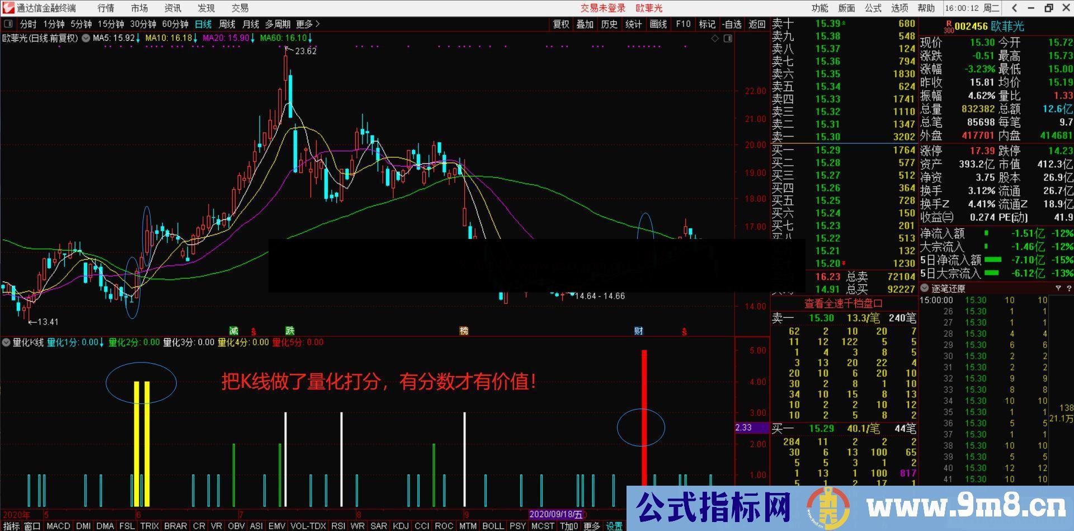Click the 减 event marker on chart

click(x=234, y=331)
